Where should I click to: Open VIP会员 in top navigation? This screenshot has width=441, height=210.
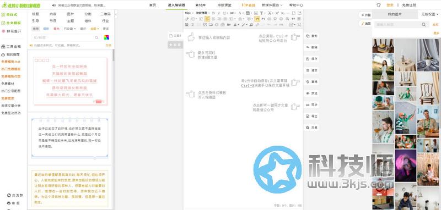click(249, 5)
